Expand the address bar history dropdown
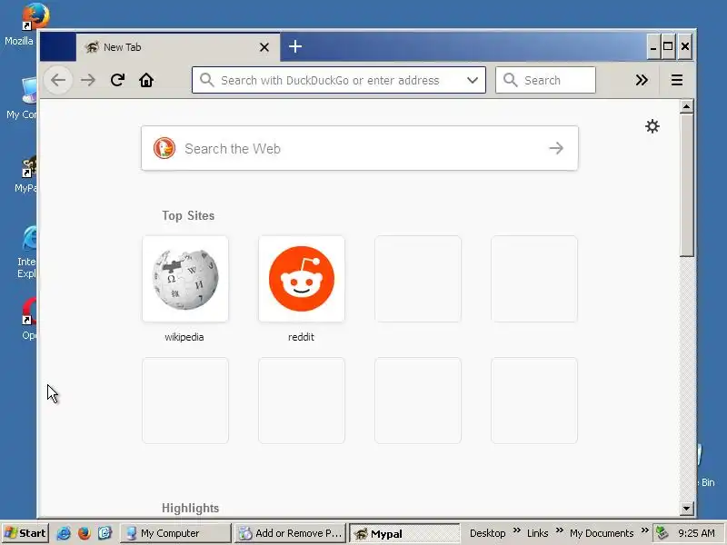This screenshot has width=727, height=545. [473, 80]
